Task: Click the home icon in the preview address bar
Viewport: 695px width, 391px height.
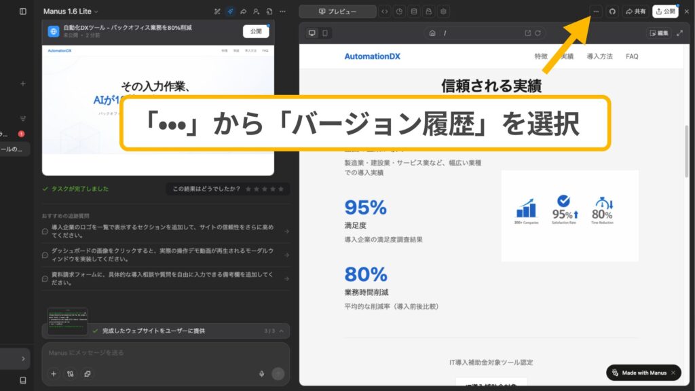Action: 432,33
